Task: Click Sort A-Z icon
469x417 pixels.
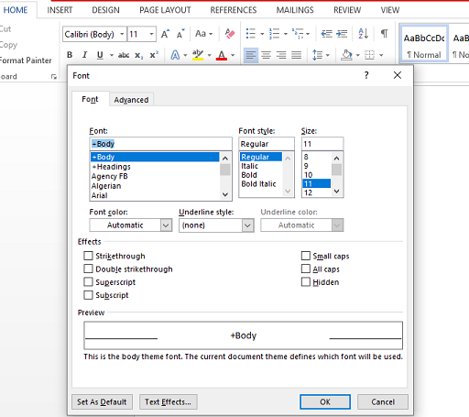Action: 364,34
